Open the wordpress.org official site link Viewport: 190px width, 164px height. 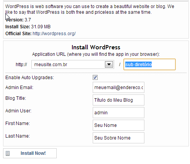[54, 34]
